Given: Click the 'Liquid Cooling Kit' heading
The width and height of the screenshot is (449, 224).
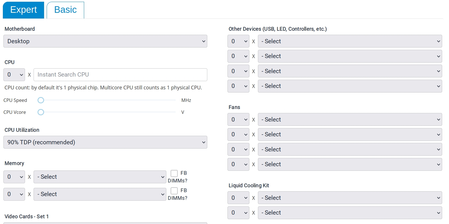Looking at the screenshot, I should click(x=249, y=186).
